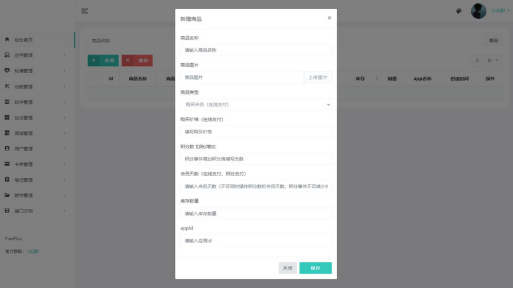
Task: Open 论坛管理 menu item
Action: click(x=37, y=117)
